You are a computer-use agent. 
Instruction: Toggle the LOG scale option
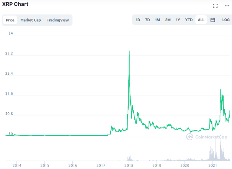click(x=226, y=20)
